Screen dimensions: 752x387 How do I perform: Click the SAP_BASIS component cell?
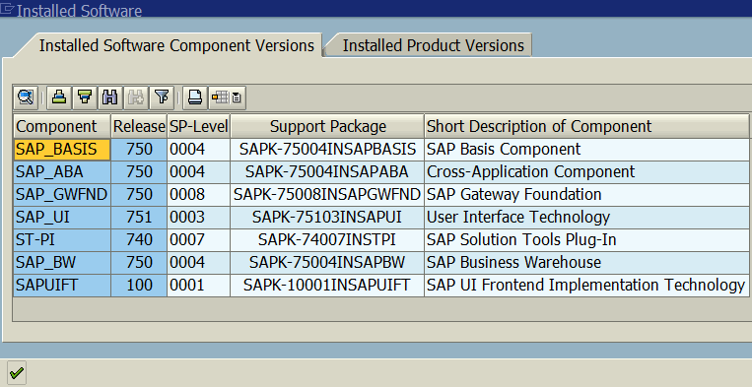(x=62, y=149)
